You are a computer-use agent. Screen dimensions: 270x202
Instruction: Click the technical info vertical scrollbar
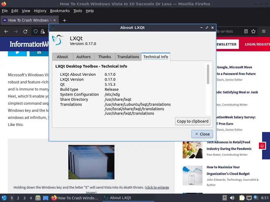pos(208,74)
